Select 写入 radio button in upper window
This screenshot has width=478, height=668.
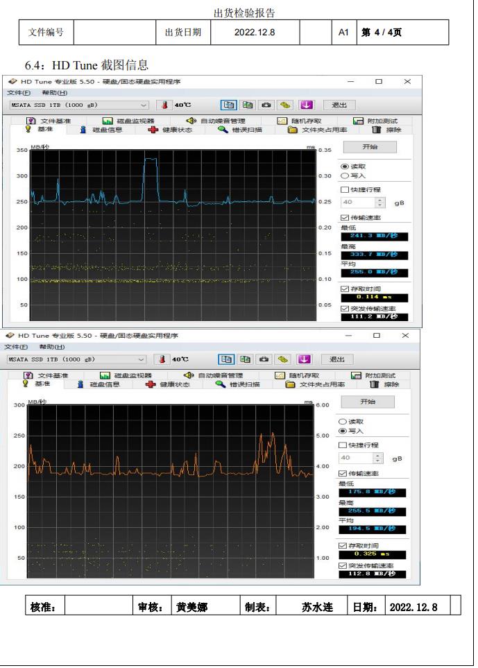[x=344, y=175]
